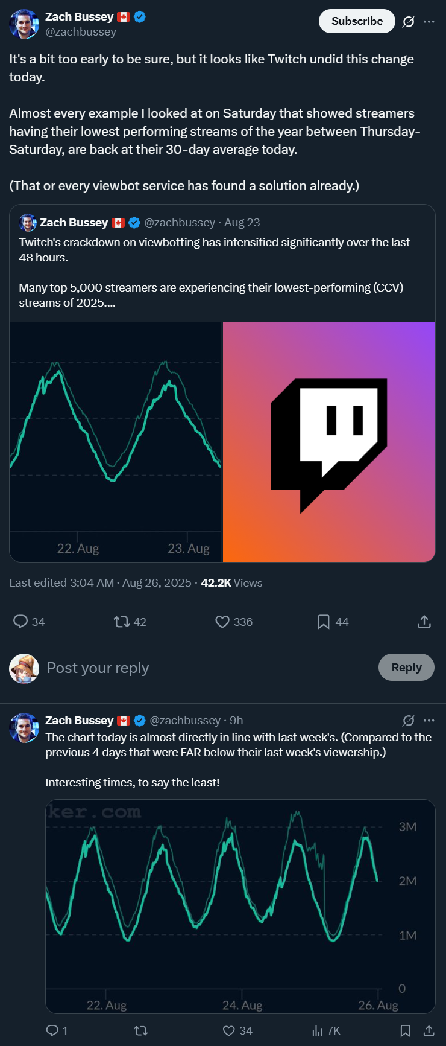This screenshot has width=446, height=1046.
Task: Open more options on the reply post
Action: click(x=429, y=720)
